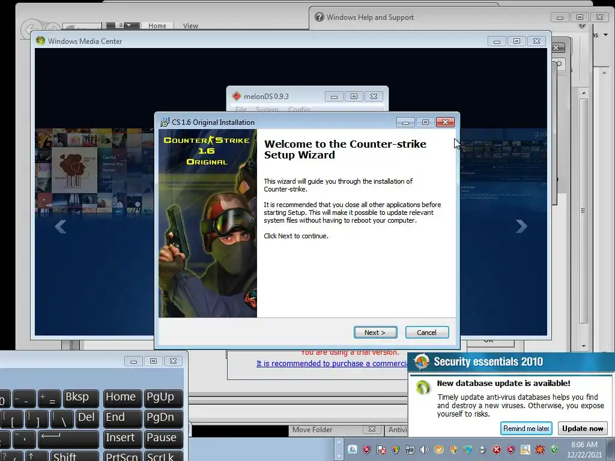Click the volume speaker tray icon
Image resolution: width=615 pixels, height=461 pixels.
pos(425,449)
